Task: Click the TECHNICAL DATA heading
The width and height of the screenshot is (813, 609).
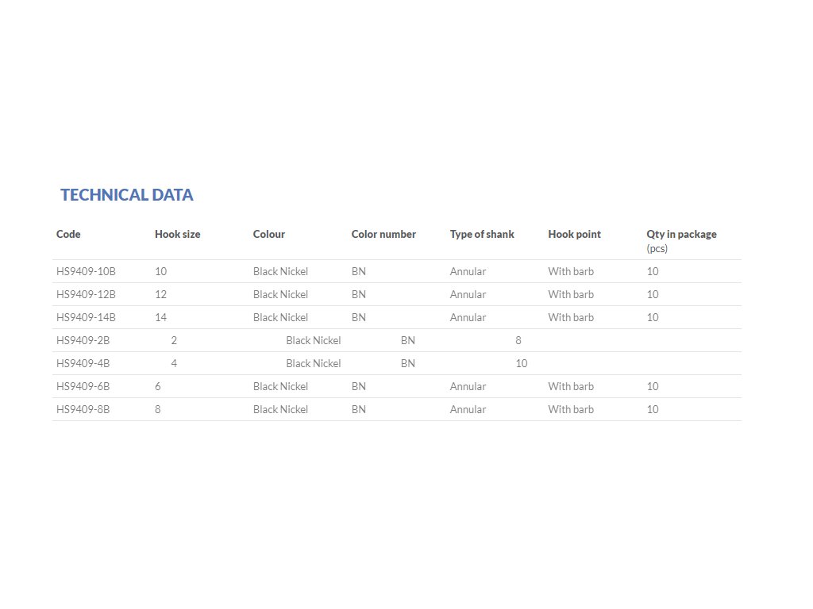Action: click(x=126, y=195)
